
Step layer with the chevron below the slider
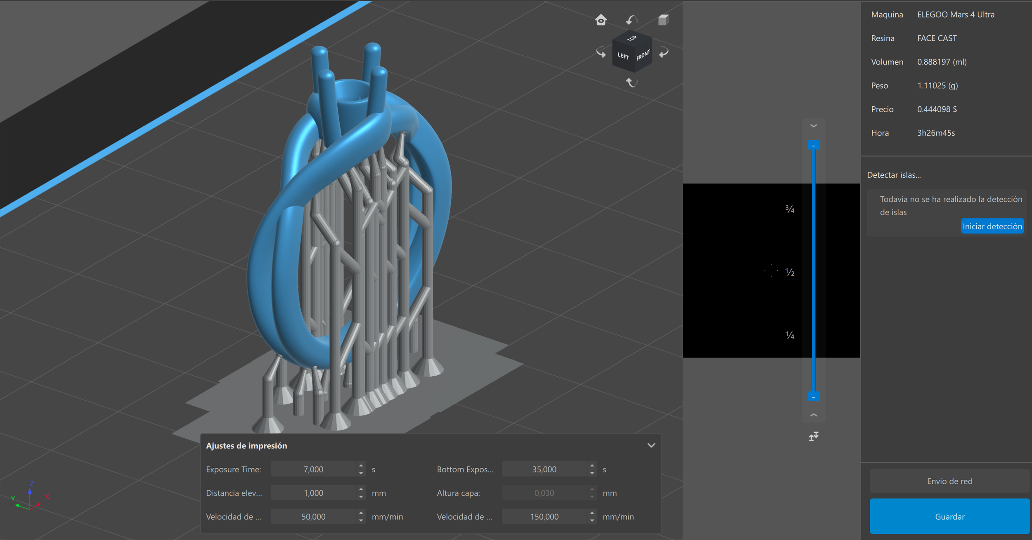pyautogui.click(x=814, y=415)
